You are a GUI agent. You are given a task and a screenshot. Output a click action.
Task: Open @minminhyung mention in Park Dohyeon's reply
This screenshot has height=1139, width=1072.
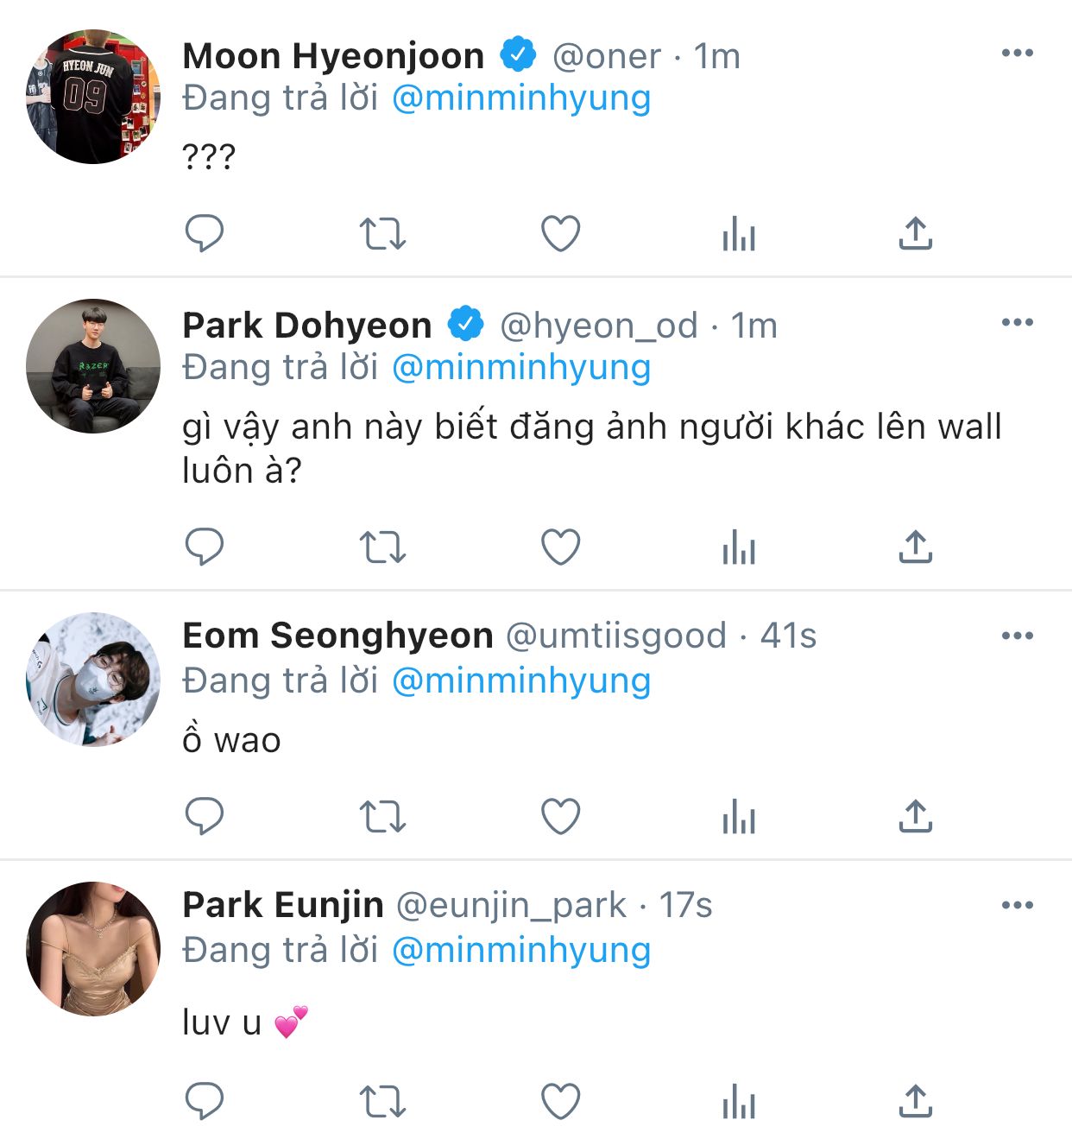click(521, 368)
